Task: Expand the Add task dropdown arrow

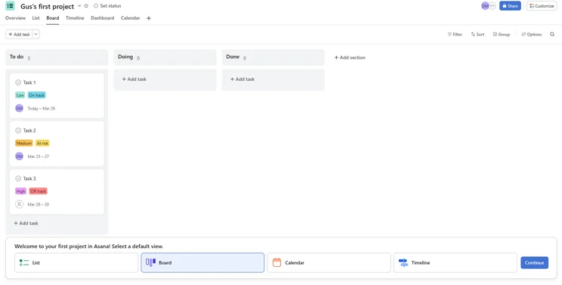Action: tap(36, 35)
